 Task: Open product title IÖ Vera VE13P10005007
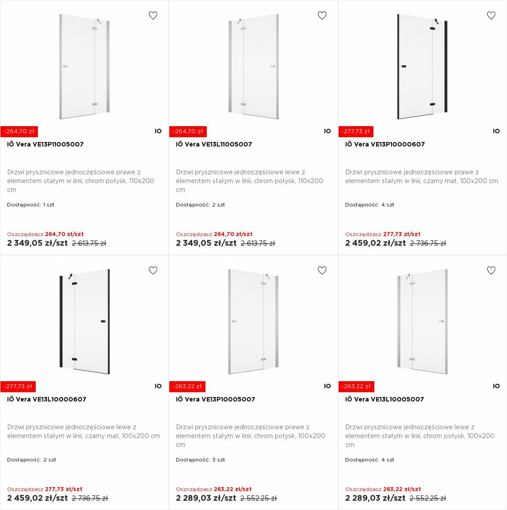(216, 399)
